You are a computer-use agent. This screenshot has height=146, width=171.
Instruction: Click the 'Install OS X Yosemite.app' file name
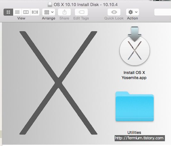click(134, 75)
